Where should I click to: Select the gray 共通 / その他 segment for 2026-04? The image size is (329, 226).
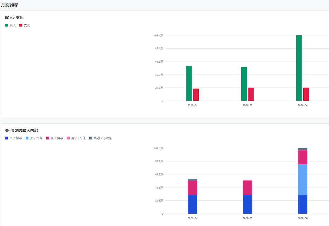(x=193, y=180)
